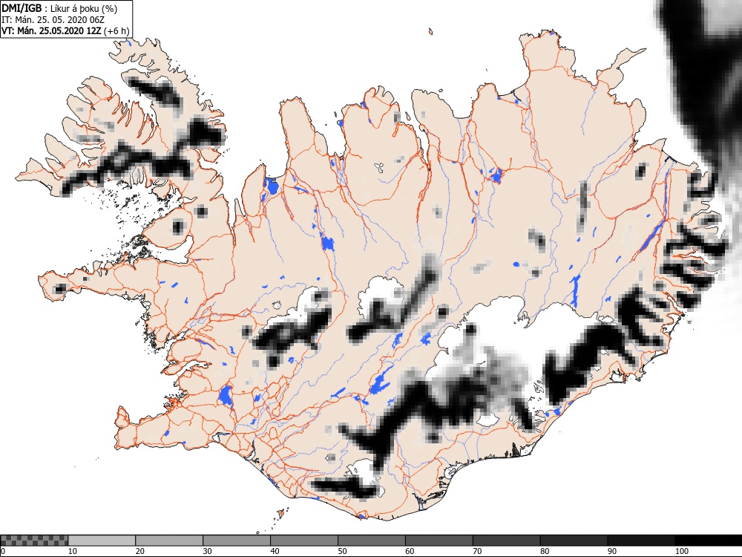Pick the 40–50 percent legend swatch
The height and width of the screenshot is (557, 742).
pos(304,541)
